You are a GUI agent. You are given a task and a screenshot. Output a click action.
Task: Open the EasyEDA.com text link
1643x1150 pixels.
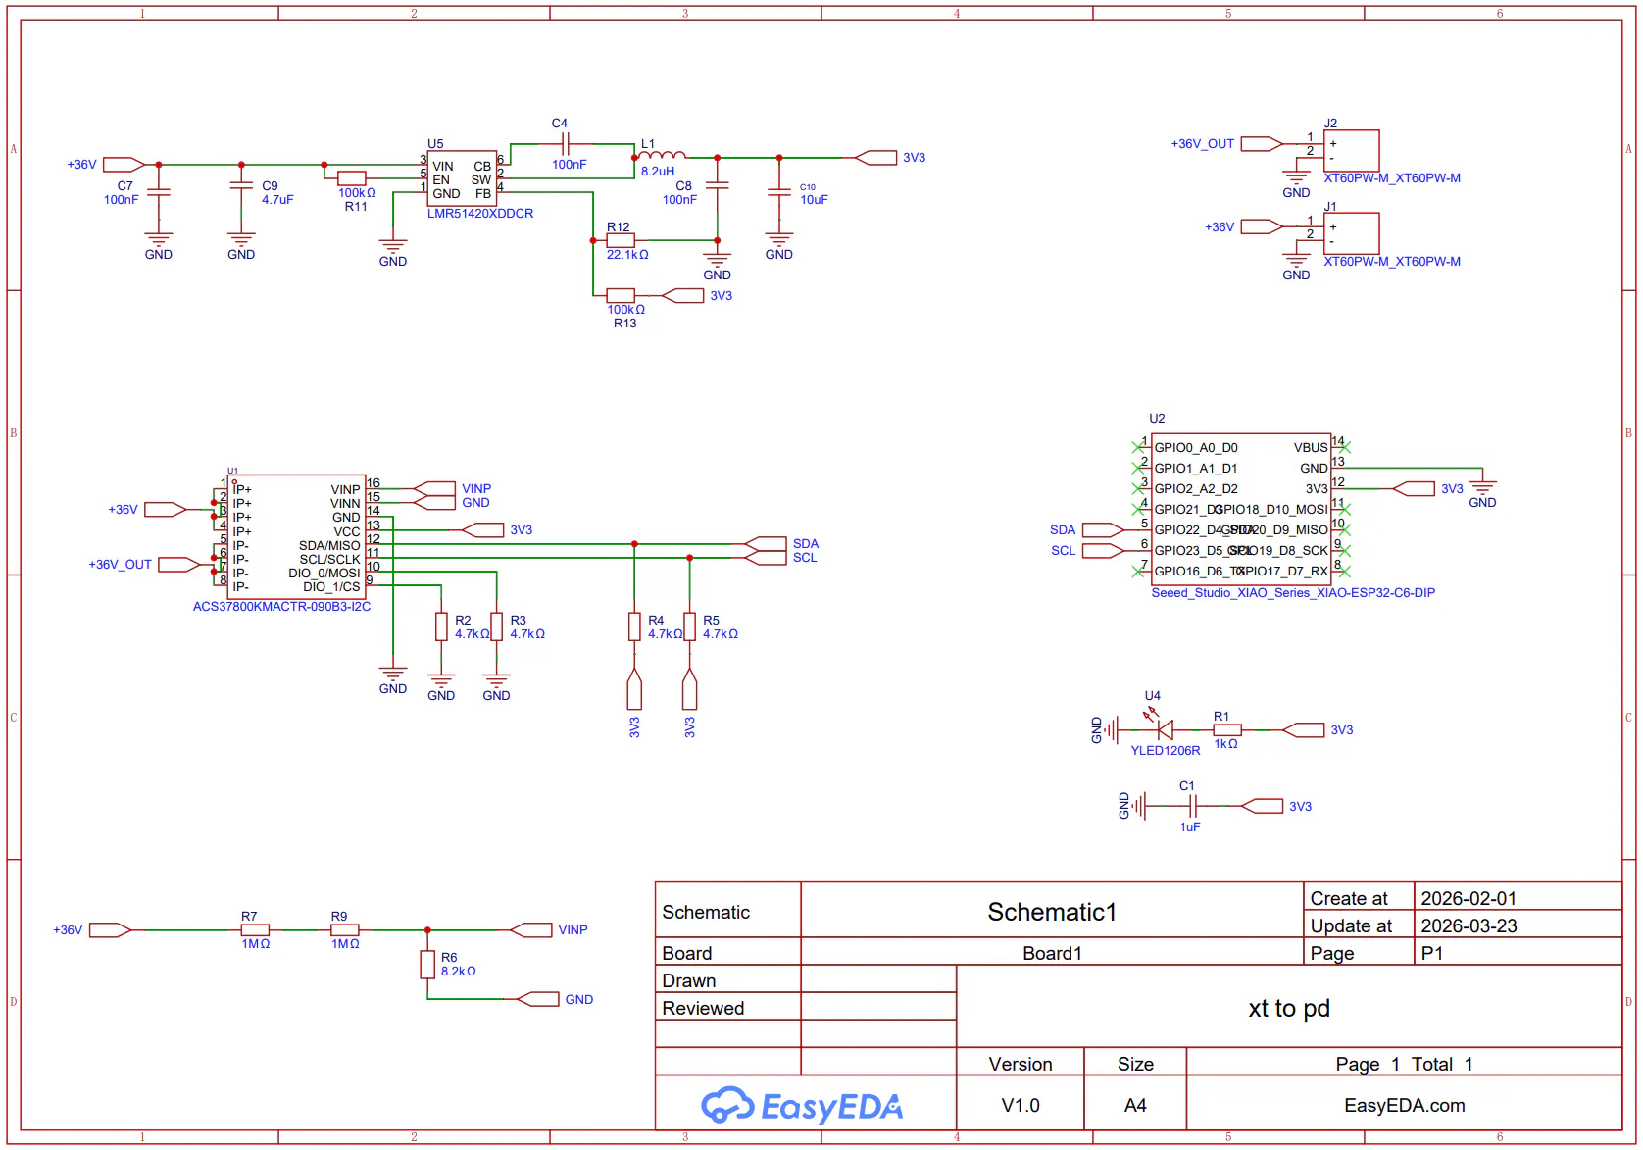click(x=1404, y=1105)
